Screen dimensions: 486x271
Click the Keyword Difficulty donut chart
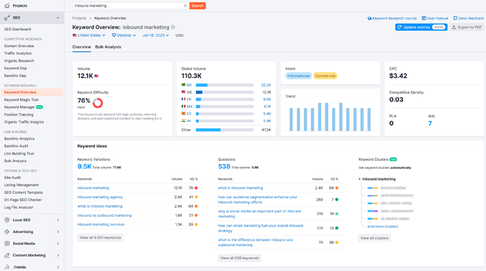(98, 103)
